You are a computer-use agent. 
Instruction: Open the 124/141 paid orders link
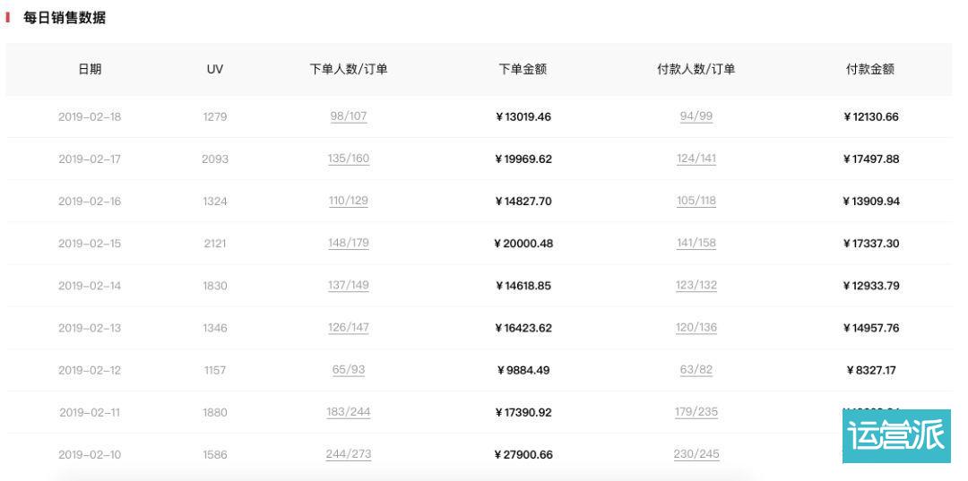tap(696, 159)
